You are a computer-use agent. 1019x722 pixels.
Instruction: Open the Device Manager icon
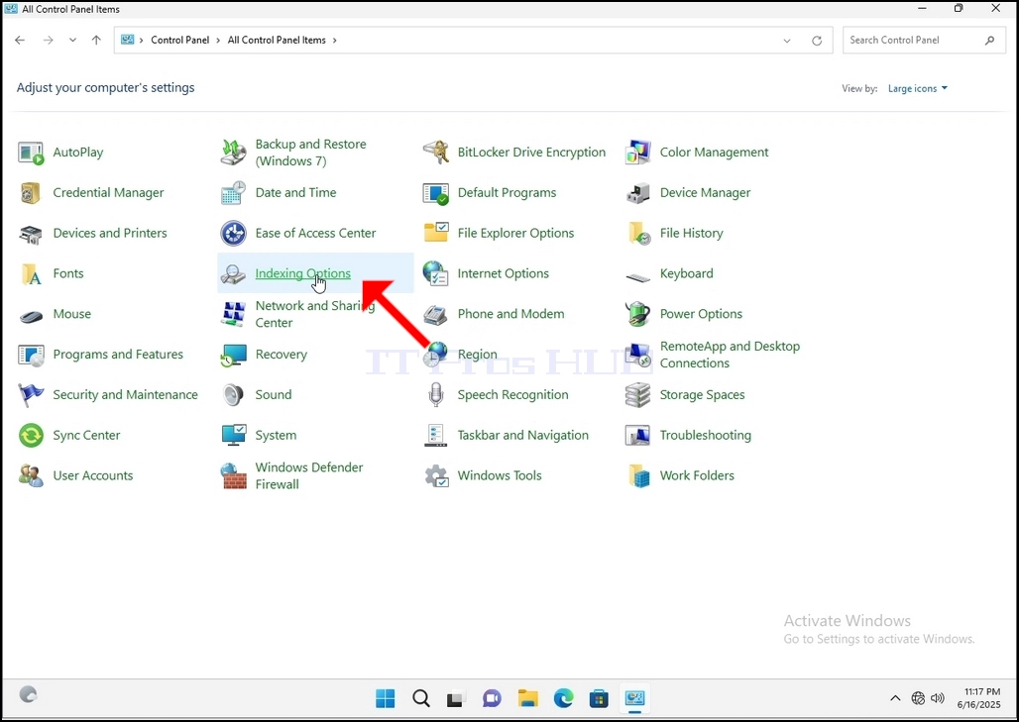(x=638, y=193)
